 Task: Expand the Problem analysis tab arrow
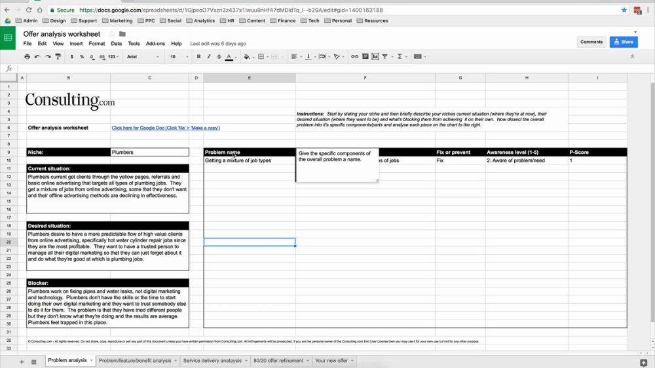pyautogui.click(x=91, y=361)
